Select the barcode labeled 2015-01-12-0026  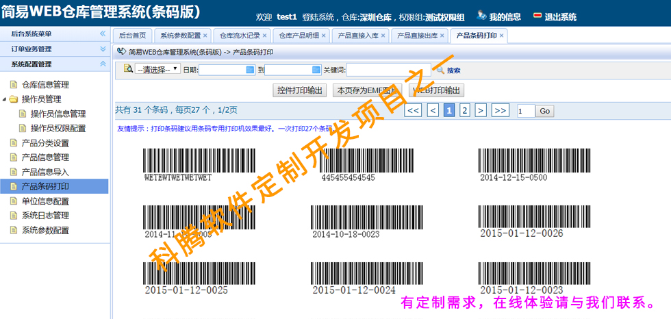(535, 222)
